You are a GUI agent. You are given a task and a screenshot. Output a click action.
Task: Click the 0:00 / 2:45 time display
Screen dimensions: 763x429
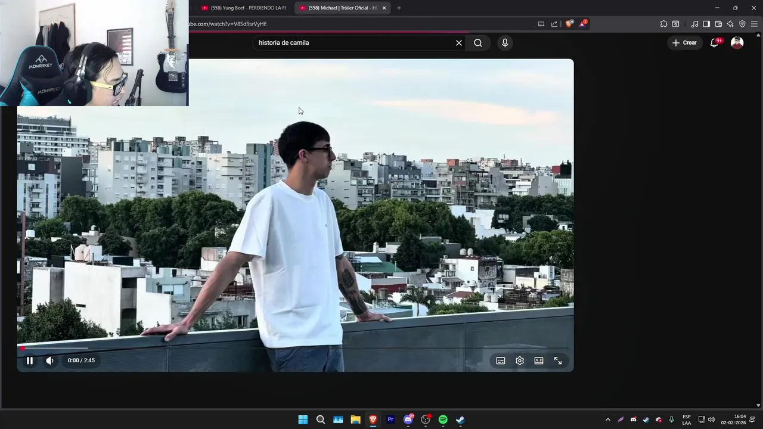click(81, 360)
